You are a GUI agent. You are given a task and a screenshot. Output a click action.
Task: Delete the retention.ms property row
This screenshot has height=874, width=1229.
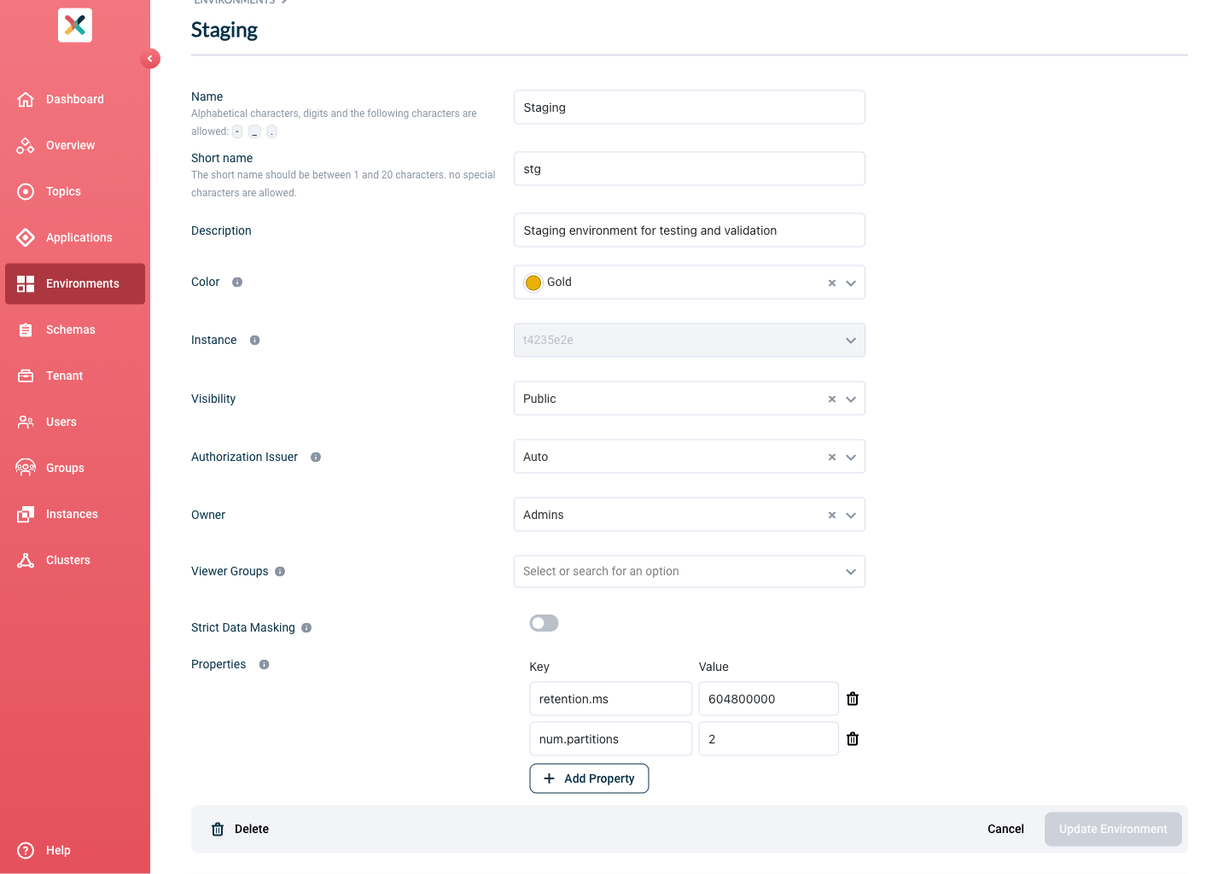click(x=852, y=699)
